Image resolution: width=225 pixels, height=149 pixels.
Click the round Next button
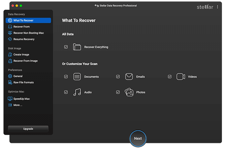(x=138, y=139)
